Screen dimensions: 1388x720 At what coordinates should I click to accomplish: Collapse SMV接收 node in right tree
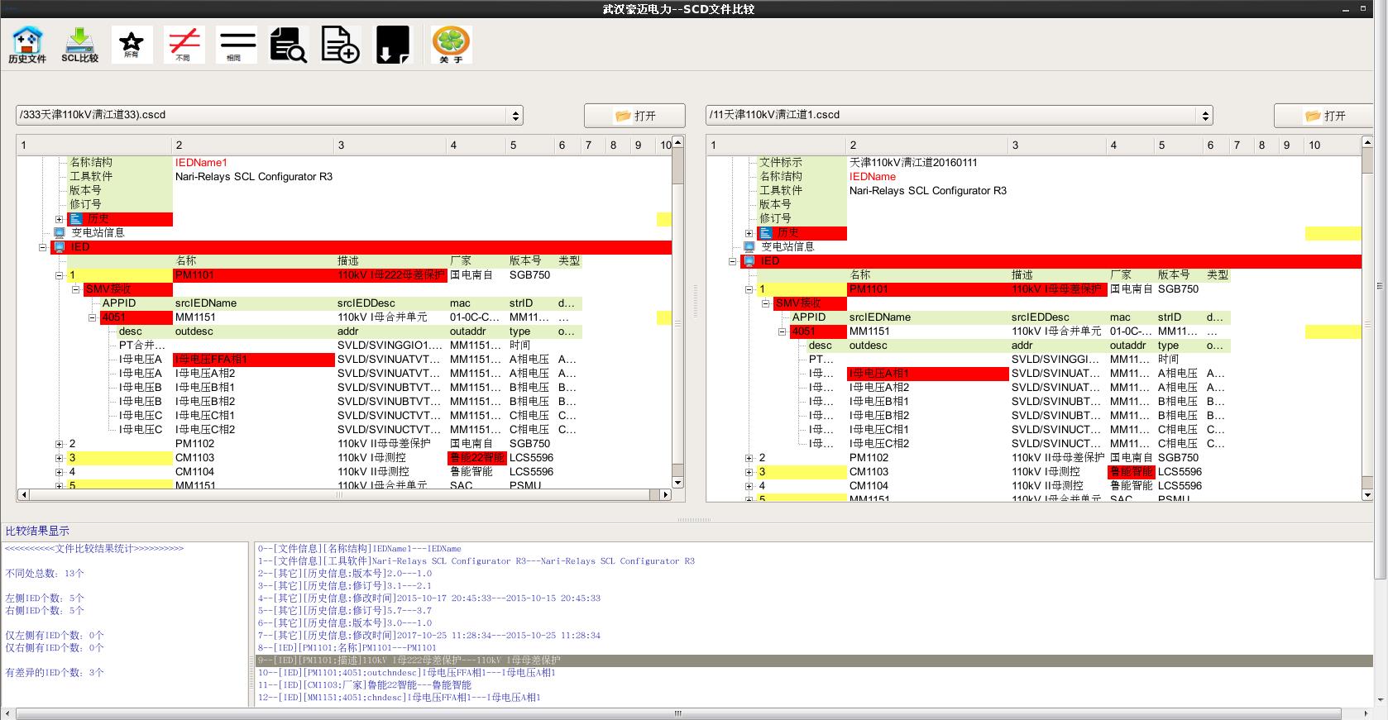pyautogui.click(x=765, y=303)
